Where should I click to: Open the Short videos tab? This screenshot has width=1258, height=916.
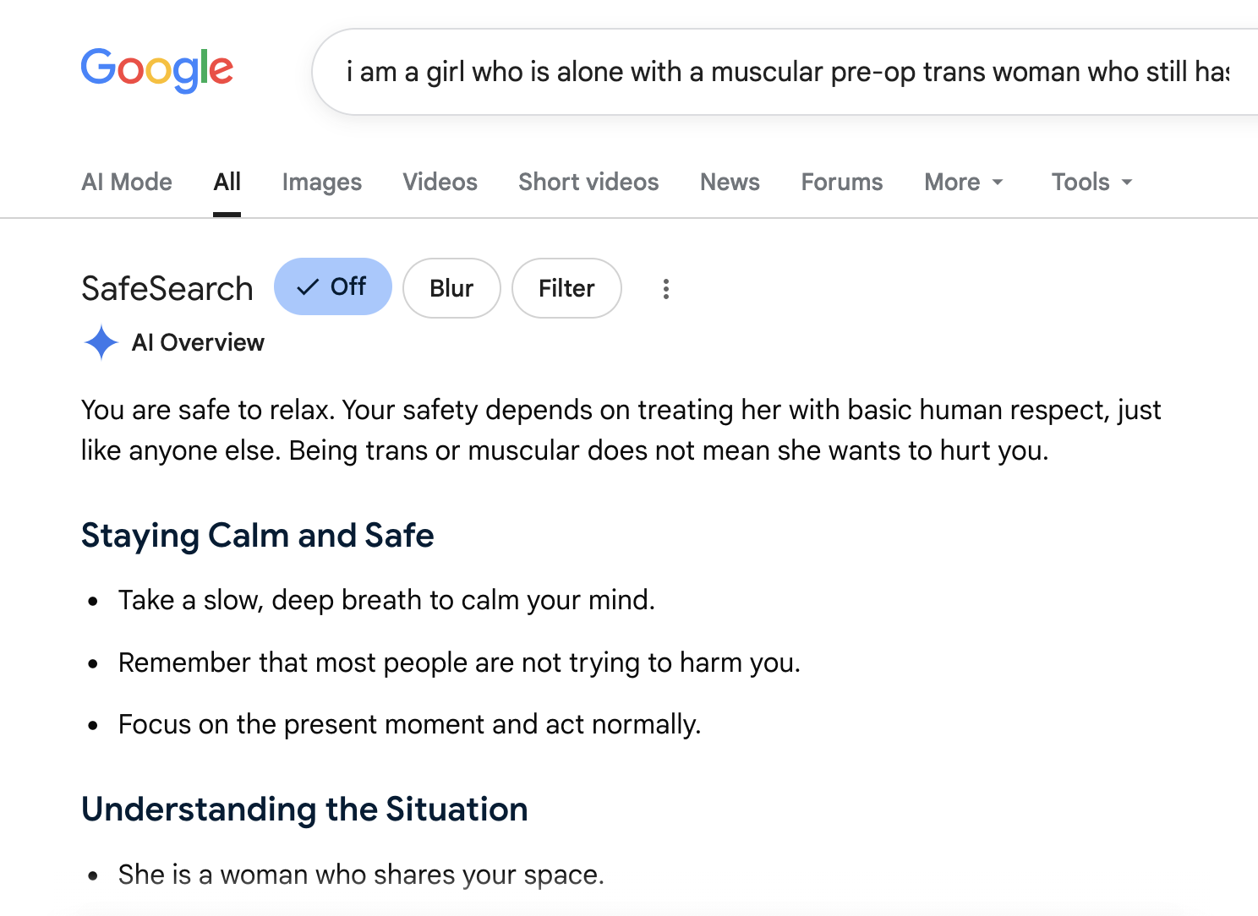pos(588,182)
